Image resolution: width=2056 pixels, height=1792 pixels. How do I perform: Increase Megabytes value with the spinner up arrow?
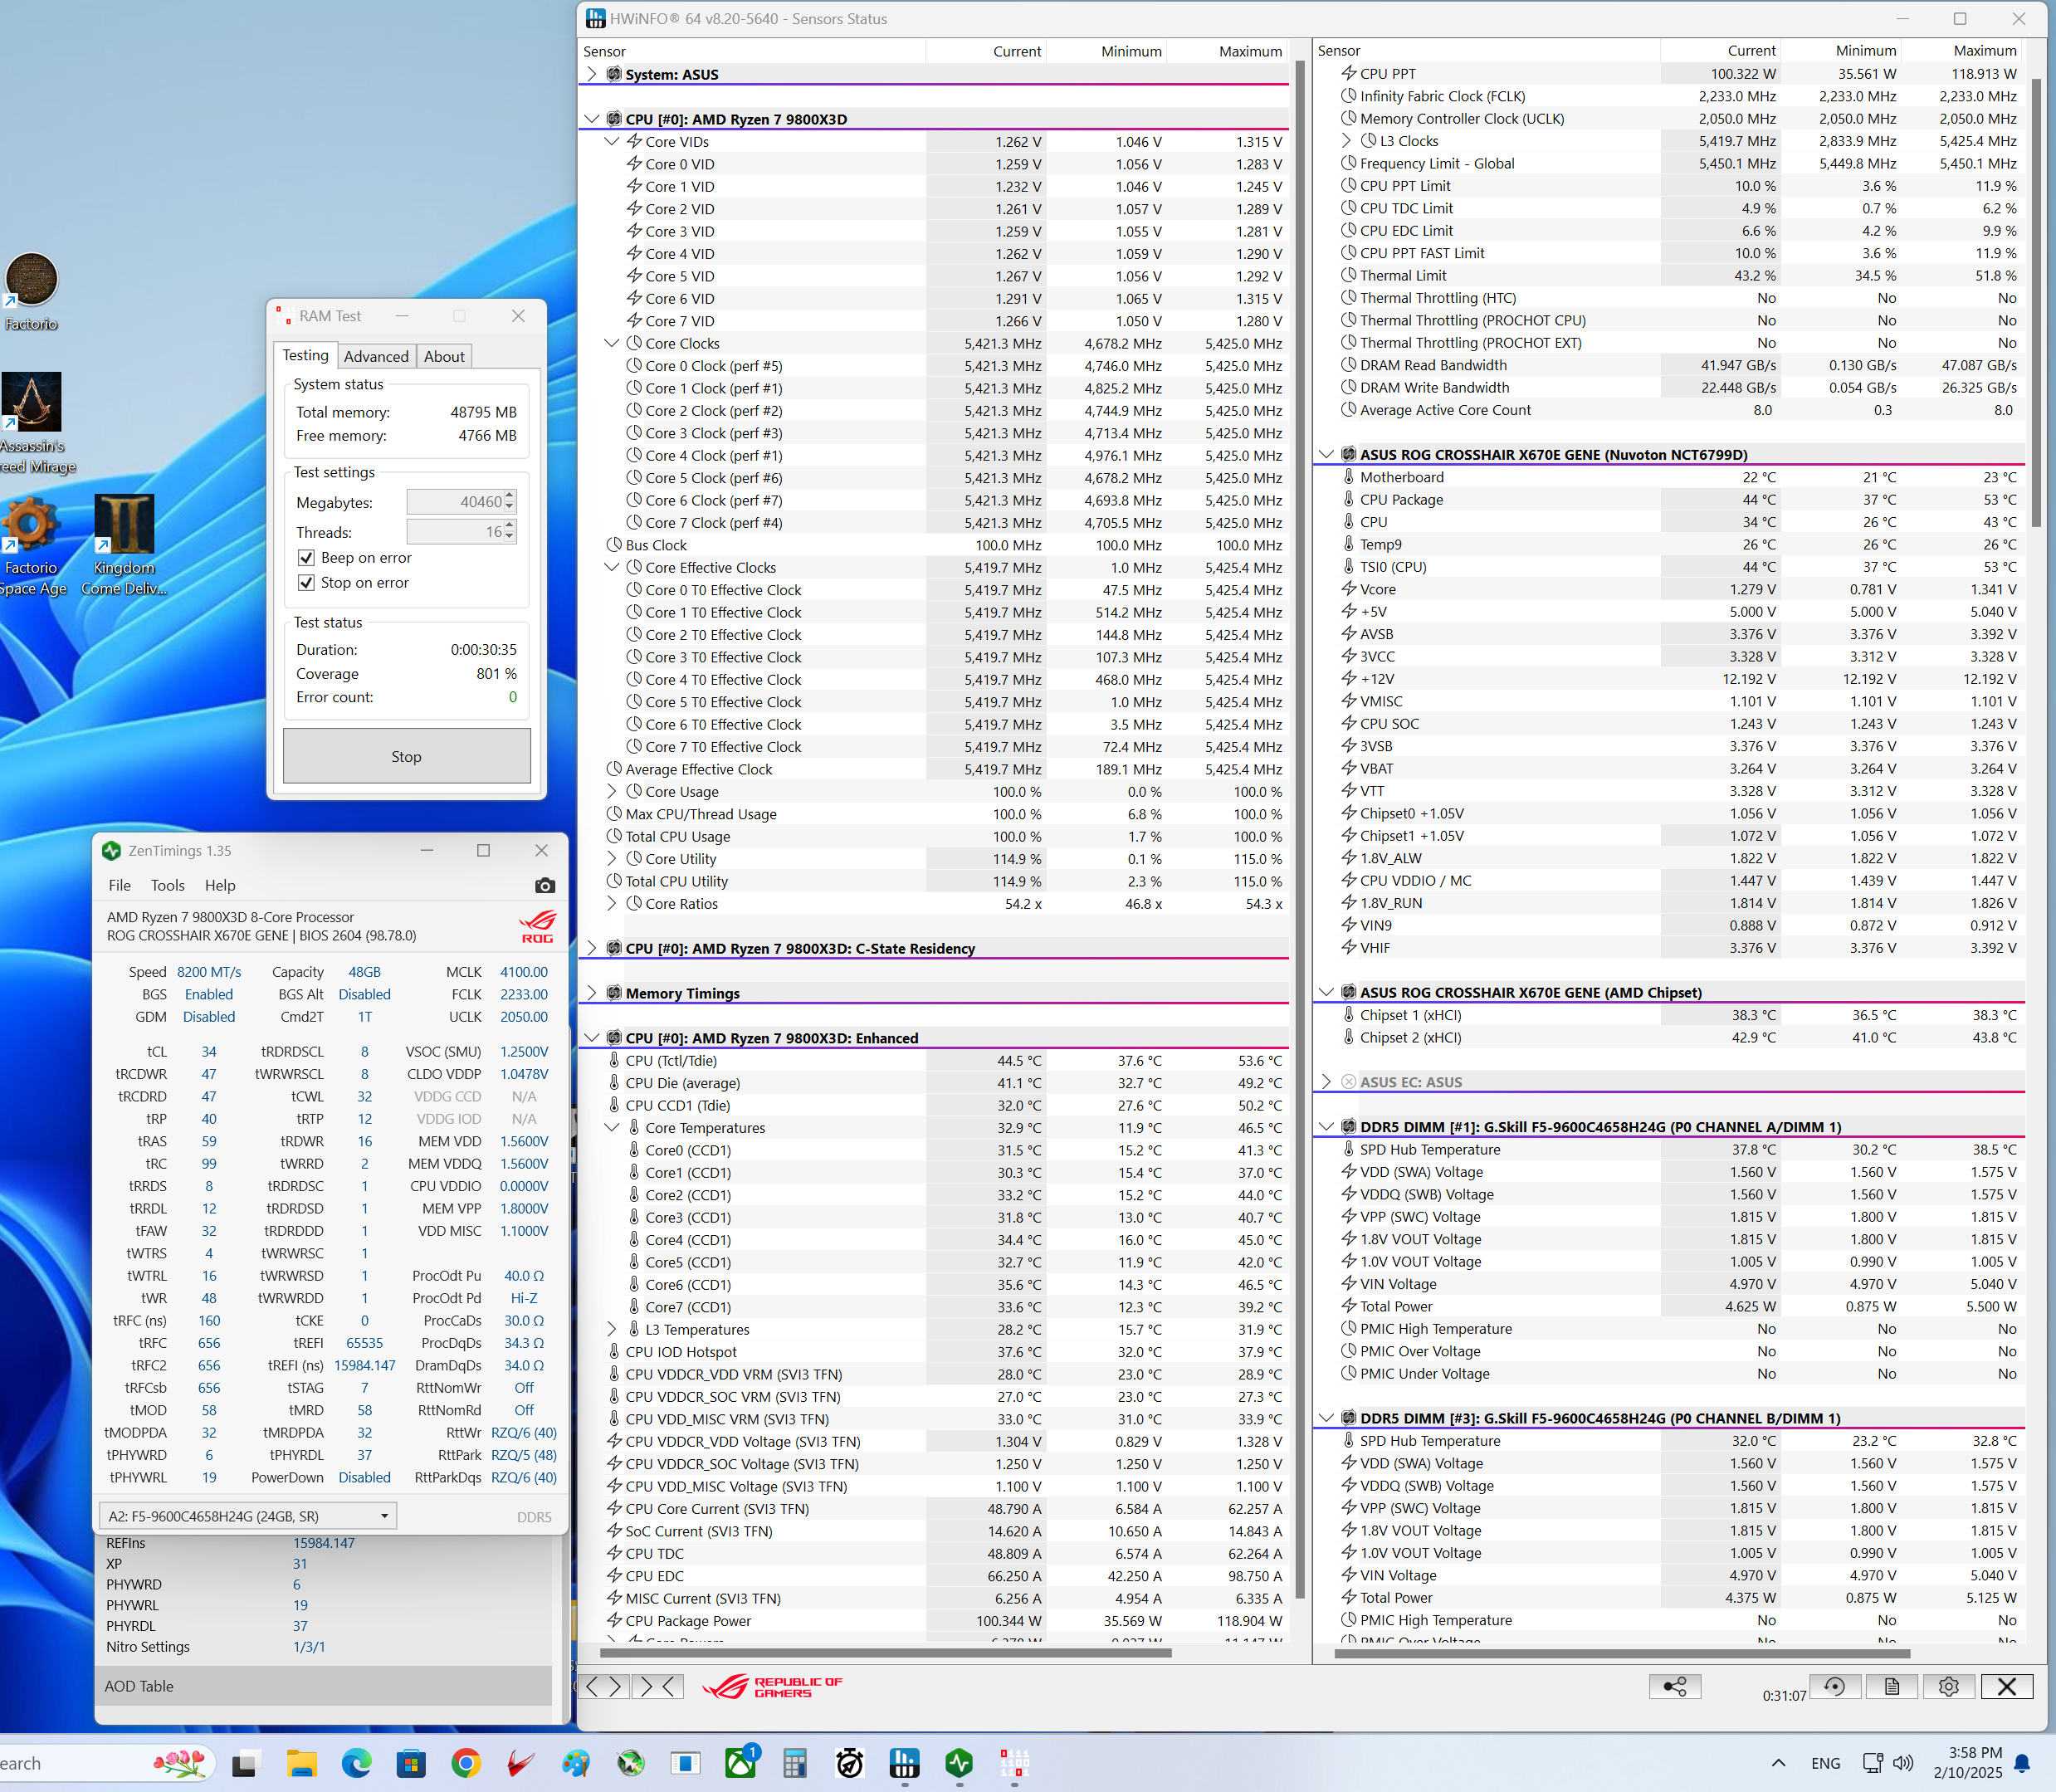(510, 496)
